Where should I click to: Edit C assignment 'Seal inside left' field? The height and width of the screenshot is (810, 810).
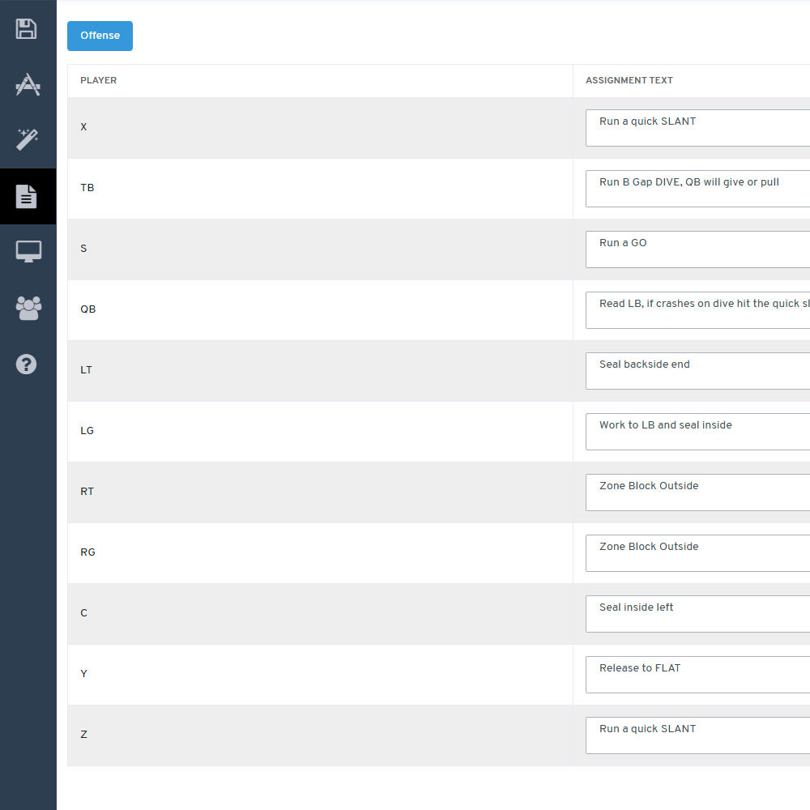[x=697, y=614]
